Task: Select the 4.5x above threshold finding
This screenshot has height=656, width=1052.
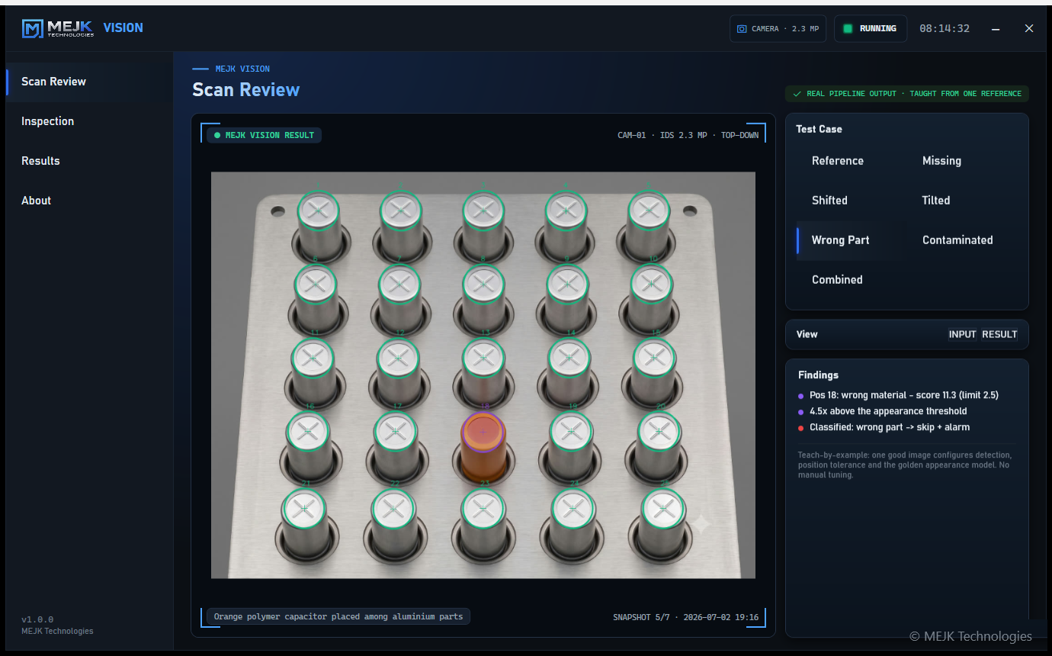Action: [x=882, y=411]
